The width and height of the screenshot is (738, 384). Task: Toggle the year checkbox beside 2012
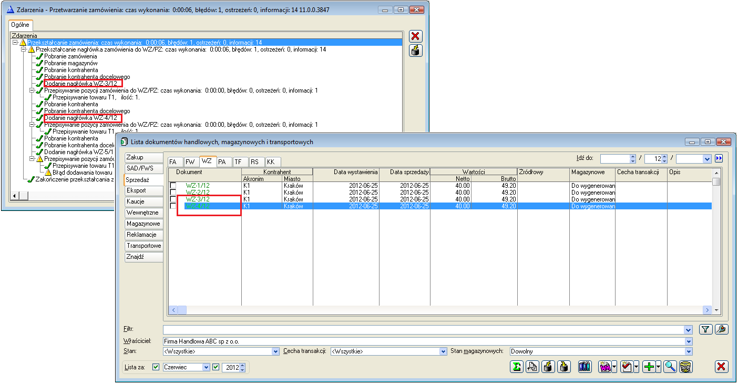216,367
